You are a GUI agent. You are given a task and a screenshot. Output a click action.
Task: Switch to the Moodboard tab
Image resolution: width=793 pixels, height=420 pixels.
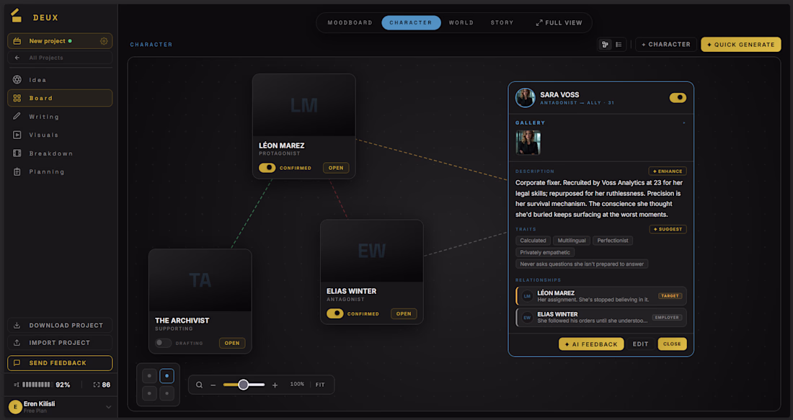click(x=350, y=23)
